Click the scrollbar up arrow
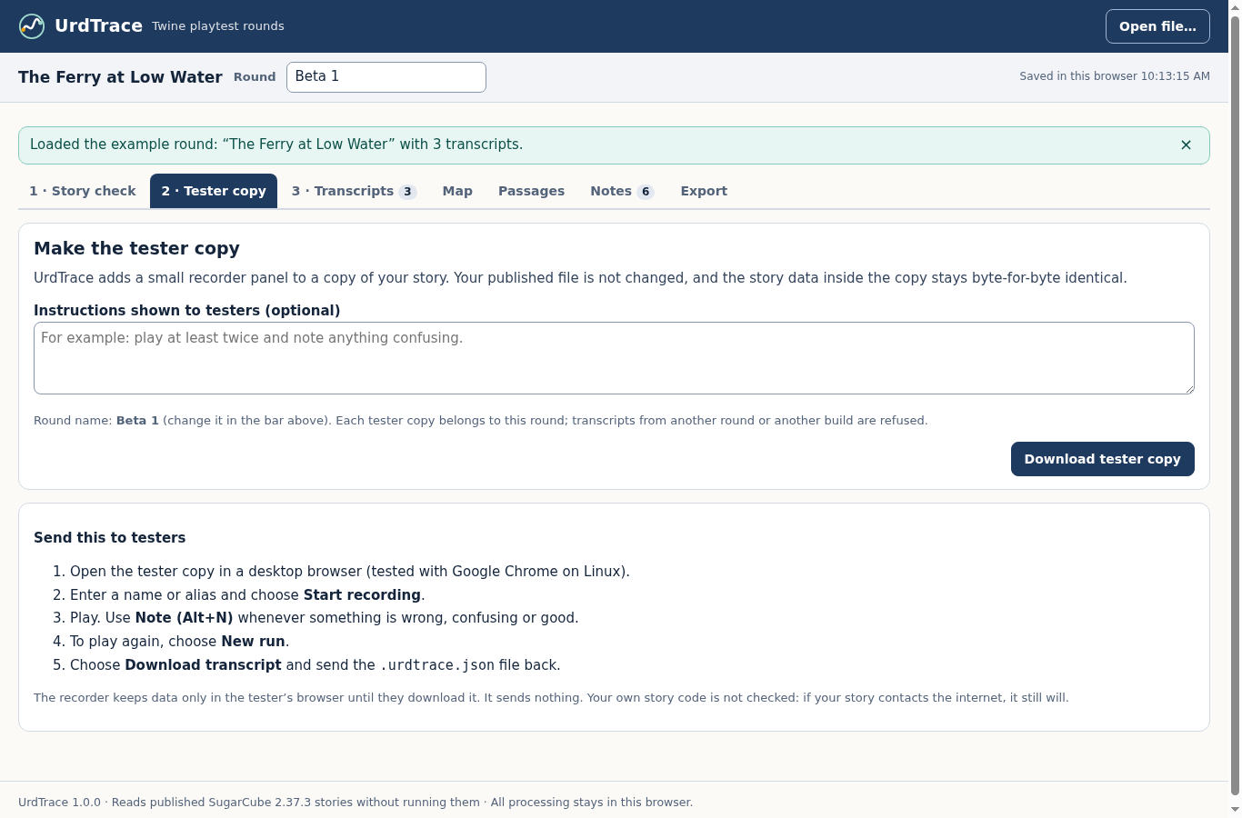Image resolution: width=1242 pixels, height=818 pixels. (x=1235, y=6)
